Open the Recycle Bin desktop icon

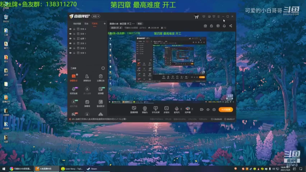[6, 18]
